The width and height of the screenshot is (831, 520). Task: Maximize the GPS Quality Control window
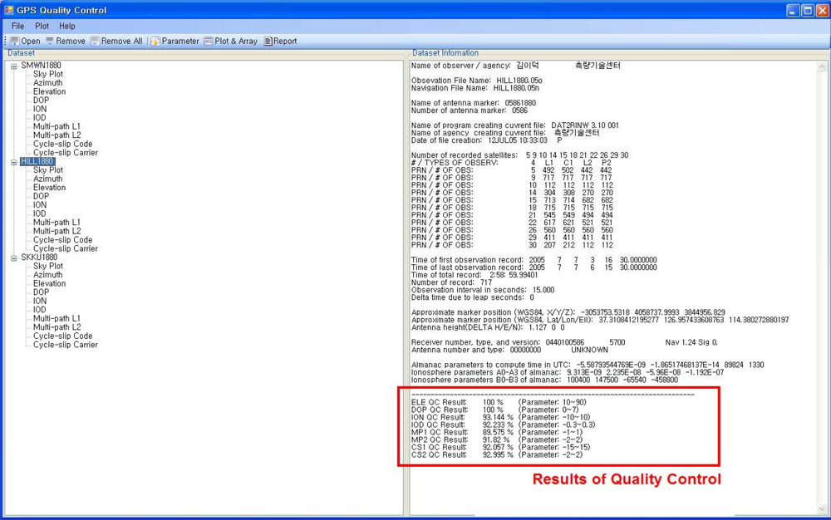click(x=806, y=11)
